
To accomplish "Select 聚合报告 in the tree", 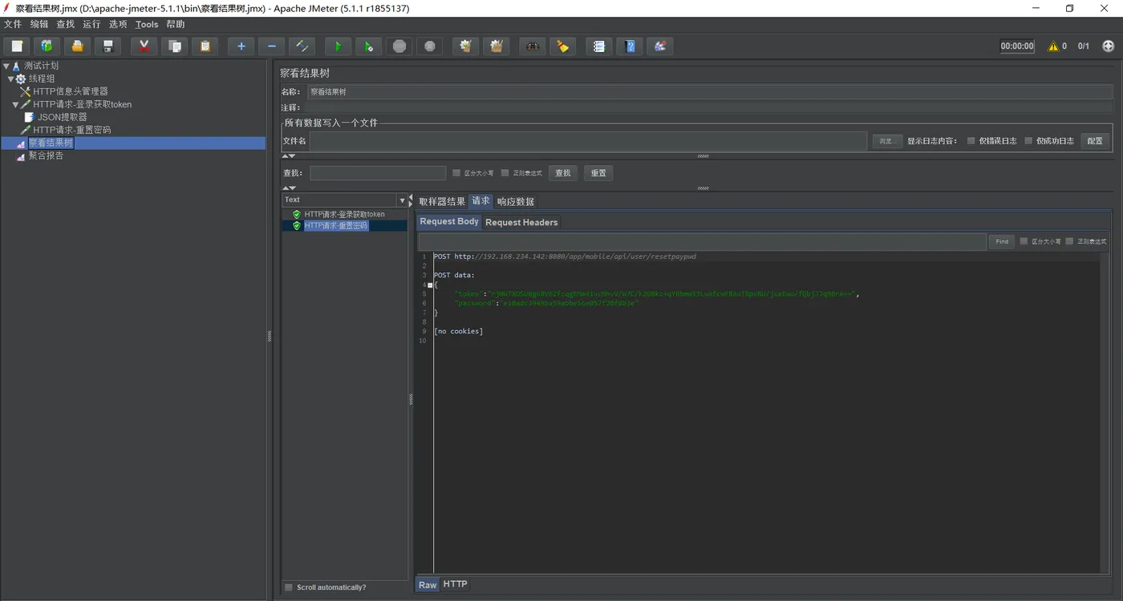I will click(x=47, y=155).
